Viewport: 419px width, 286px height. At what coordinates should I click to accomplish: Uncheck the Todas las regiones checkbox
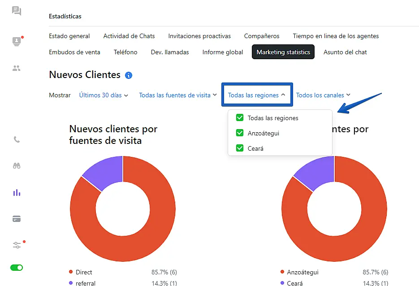pyautogui.click(x=240, y=118)
